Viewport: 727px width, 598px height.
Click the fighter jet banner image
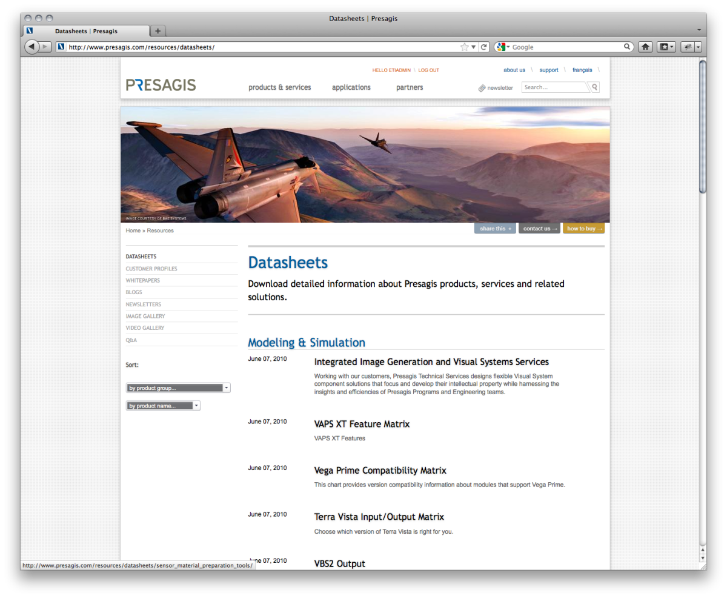click(x=365, y=164)
